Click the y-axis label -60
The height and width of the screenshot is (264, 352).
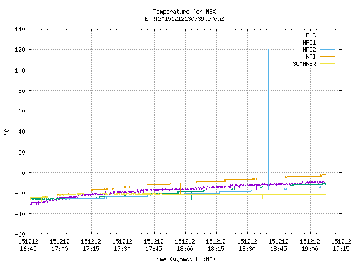click(x=20, y=234)
